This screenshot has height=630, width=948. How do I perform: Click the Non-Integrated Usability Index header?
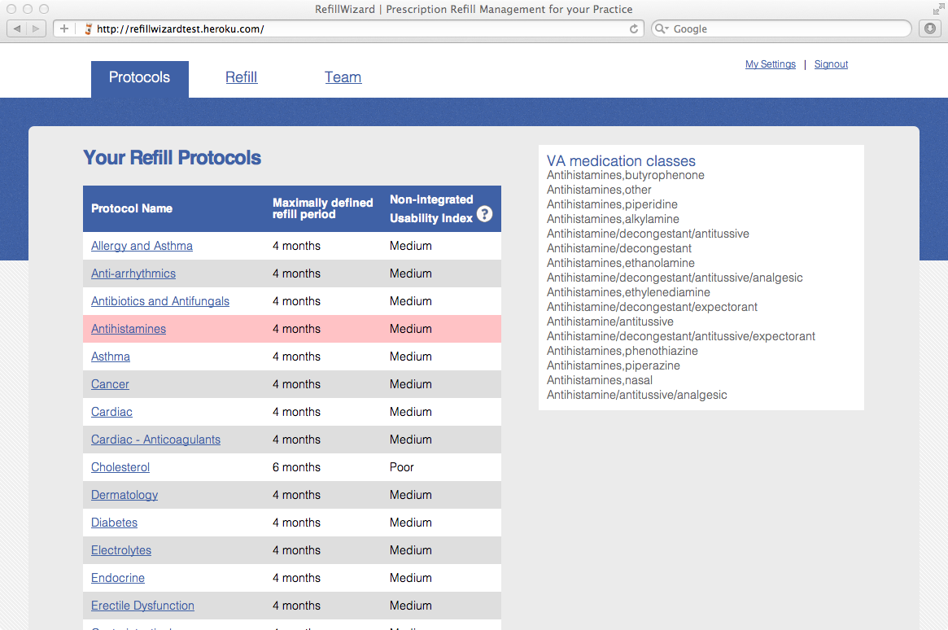click(x=431, y=208)
